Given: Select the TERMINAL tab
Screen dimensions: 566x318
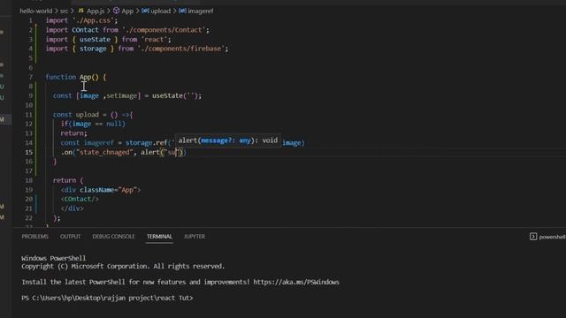Looking at the screenshot, I should (159, 237).
